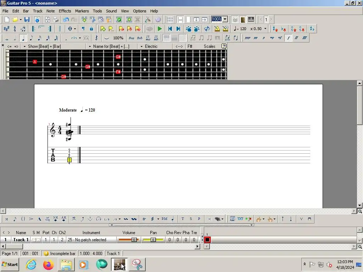Open the File menu
Screen dimensions: 363x272
[x=5, y=11]
